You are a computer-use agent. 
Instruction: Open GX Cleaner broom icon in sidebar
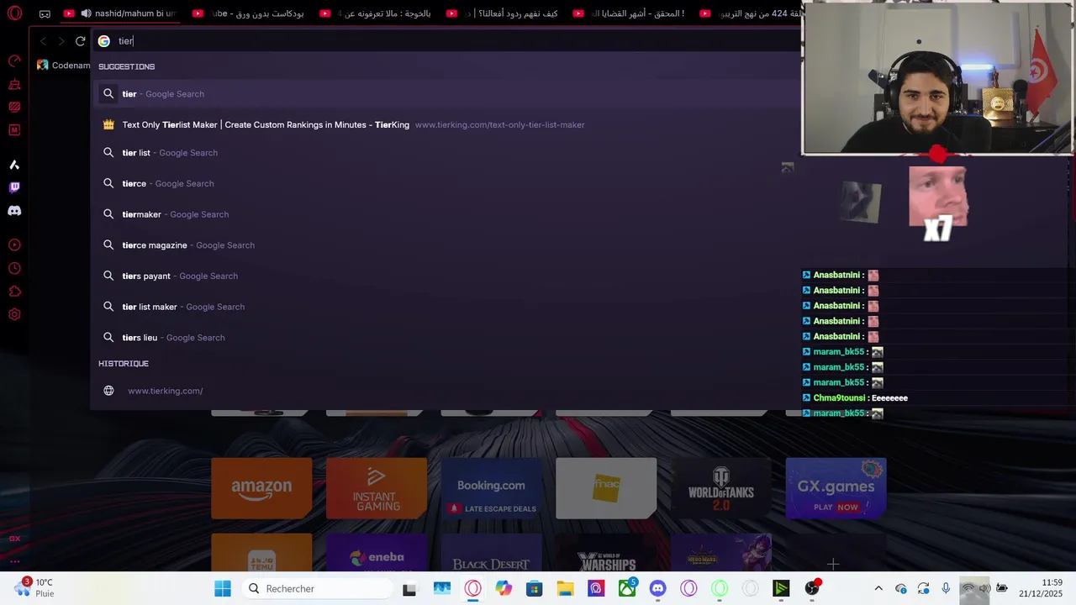pos(14,84)
